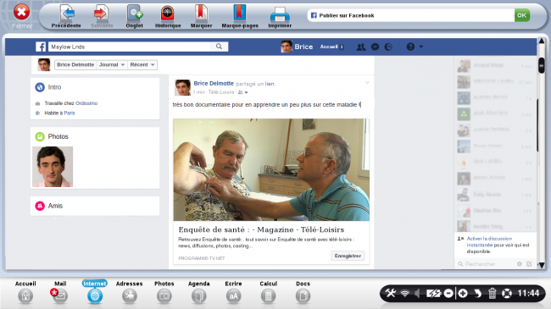Click the page vertical scrollbar handle

[541, 65]
